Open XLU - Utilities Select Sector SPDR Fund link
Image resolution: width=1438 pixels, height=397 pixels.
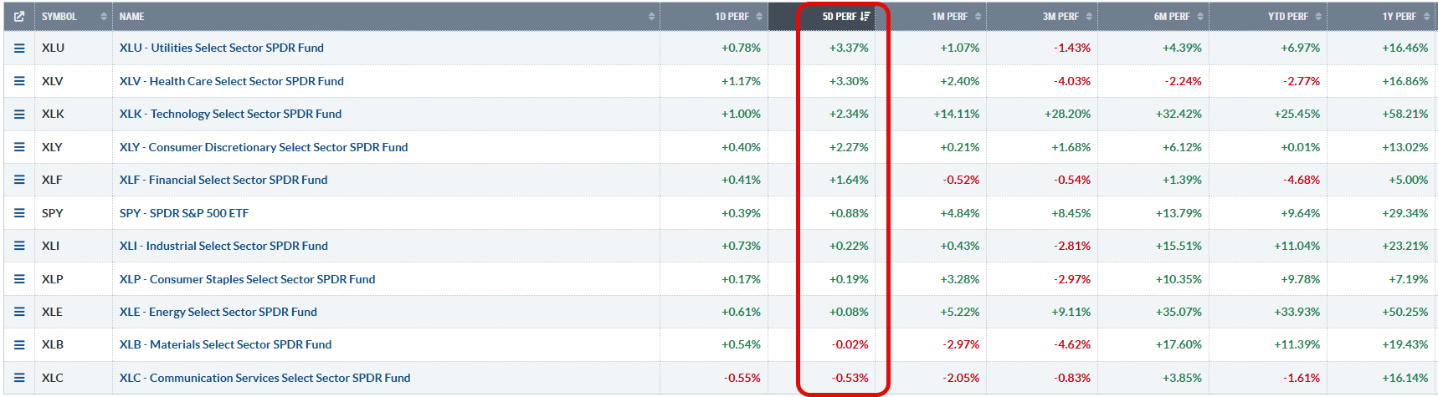[222, 48]
